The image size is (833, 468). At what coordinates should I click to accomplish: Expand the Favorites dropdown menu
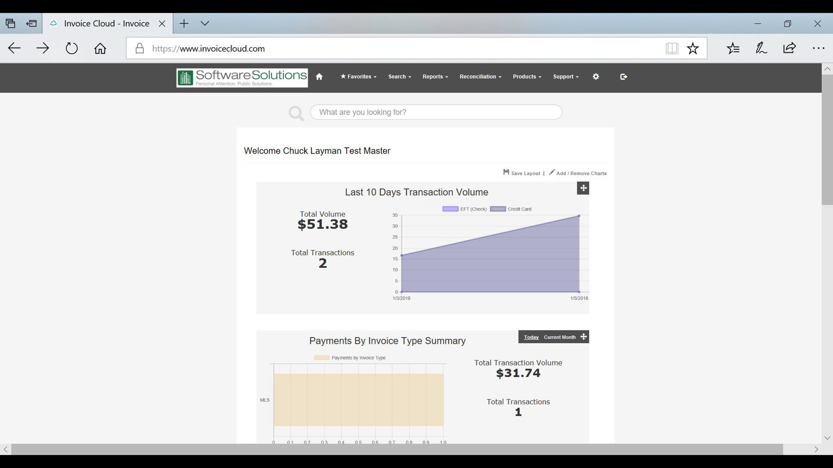click(x=359, y=77)
